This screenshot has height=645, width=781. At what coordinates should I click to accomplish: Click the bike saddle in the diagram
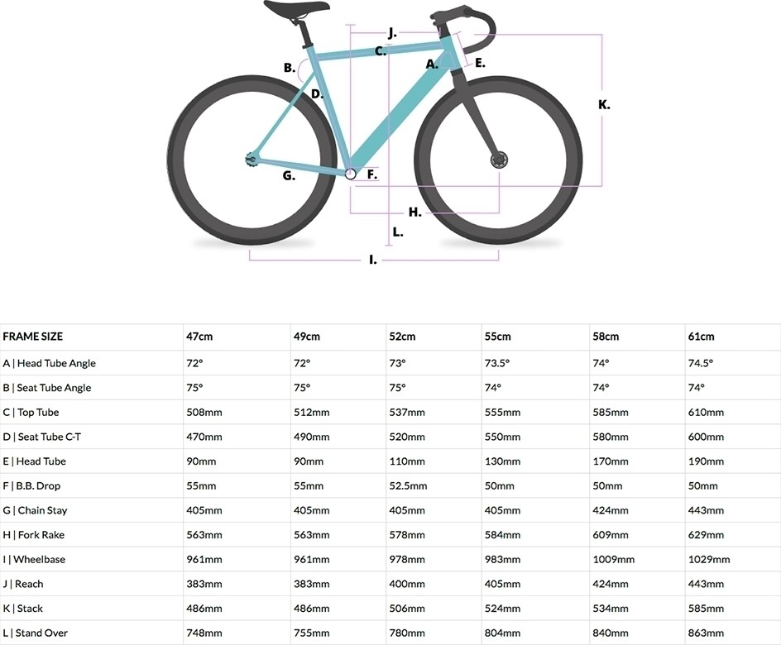pos(297,7)
